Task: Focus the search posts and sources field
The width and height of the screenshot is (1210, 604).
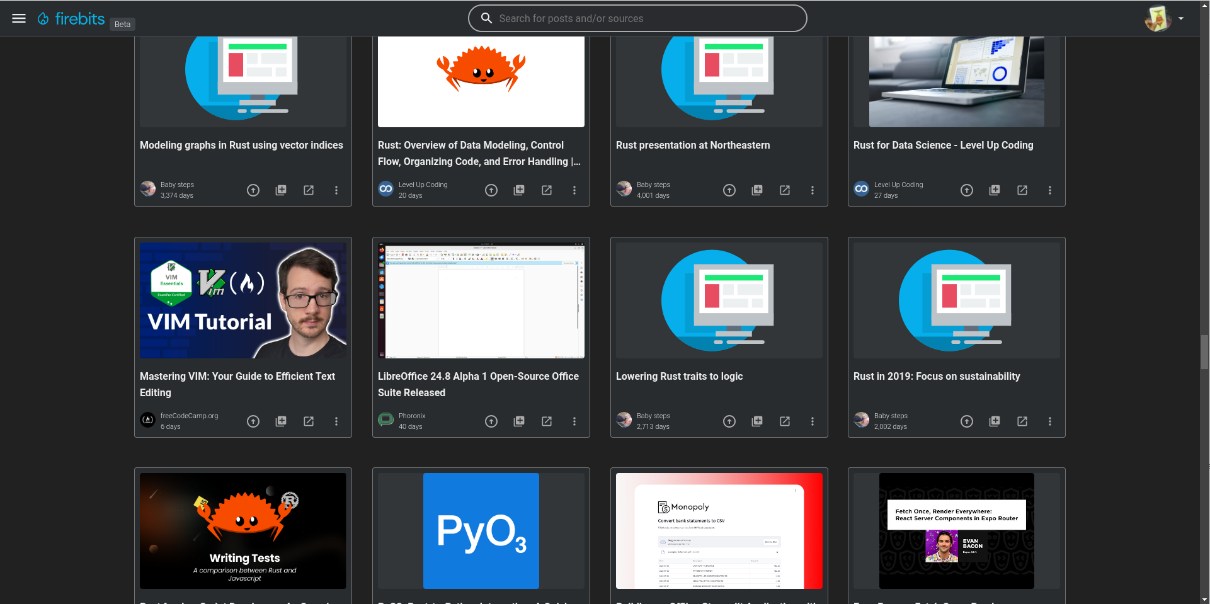Action: [637, 18]
